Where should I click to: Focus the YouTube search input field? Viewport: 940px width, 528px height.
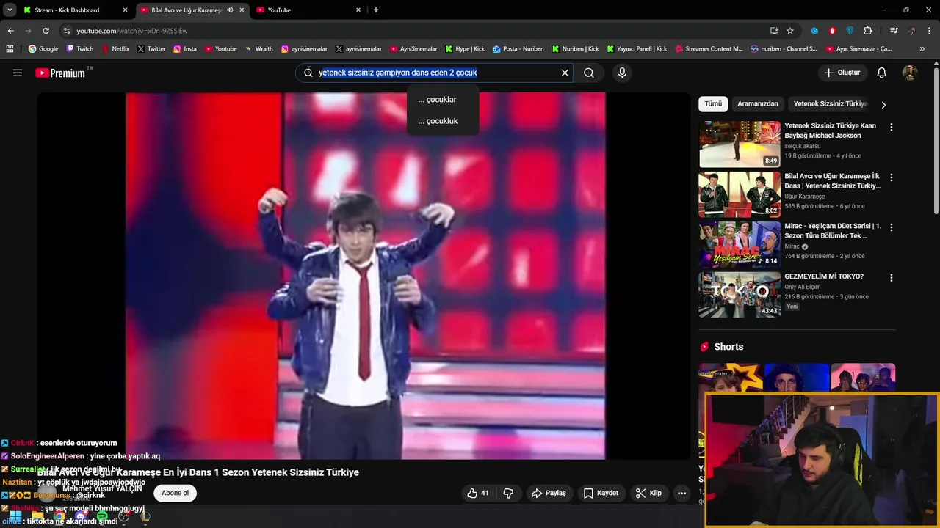point(437,73)
